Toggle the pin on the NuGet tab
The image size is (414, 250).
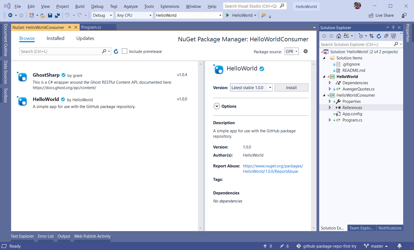(70, 27)
